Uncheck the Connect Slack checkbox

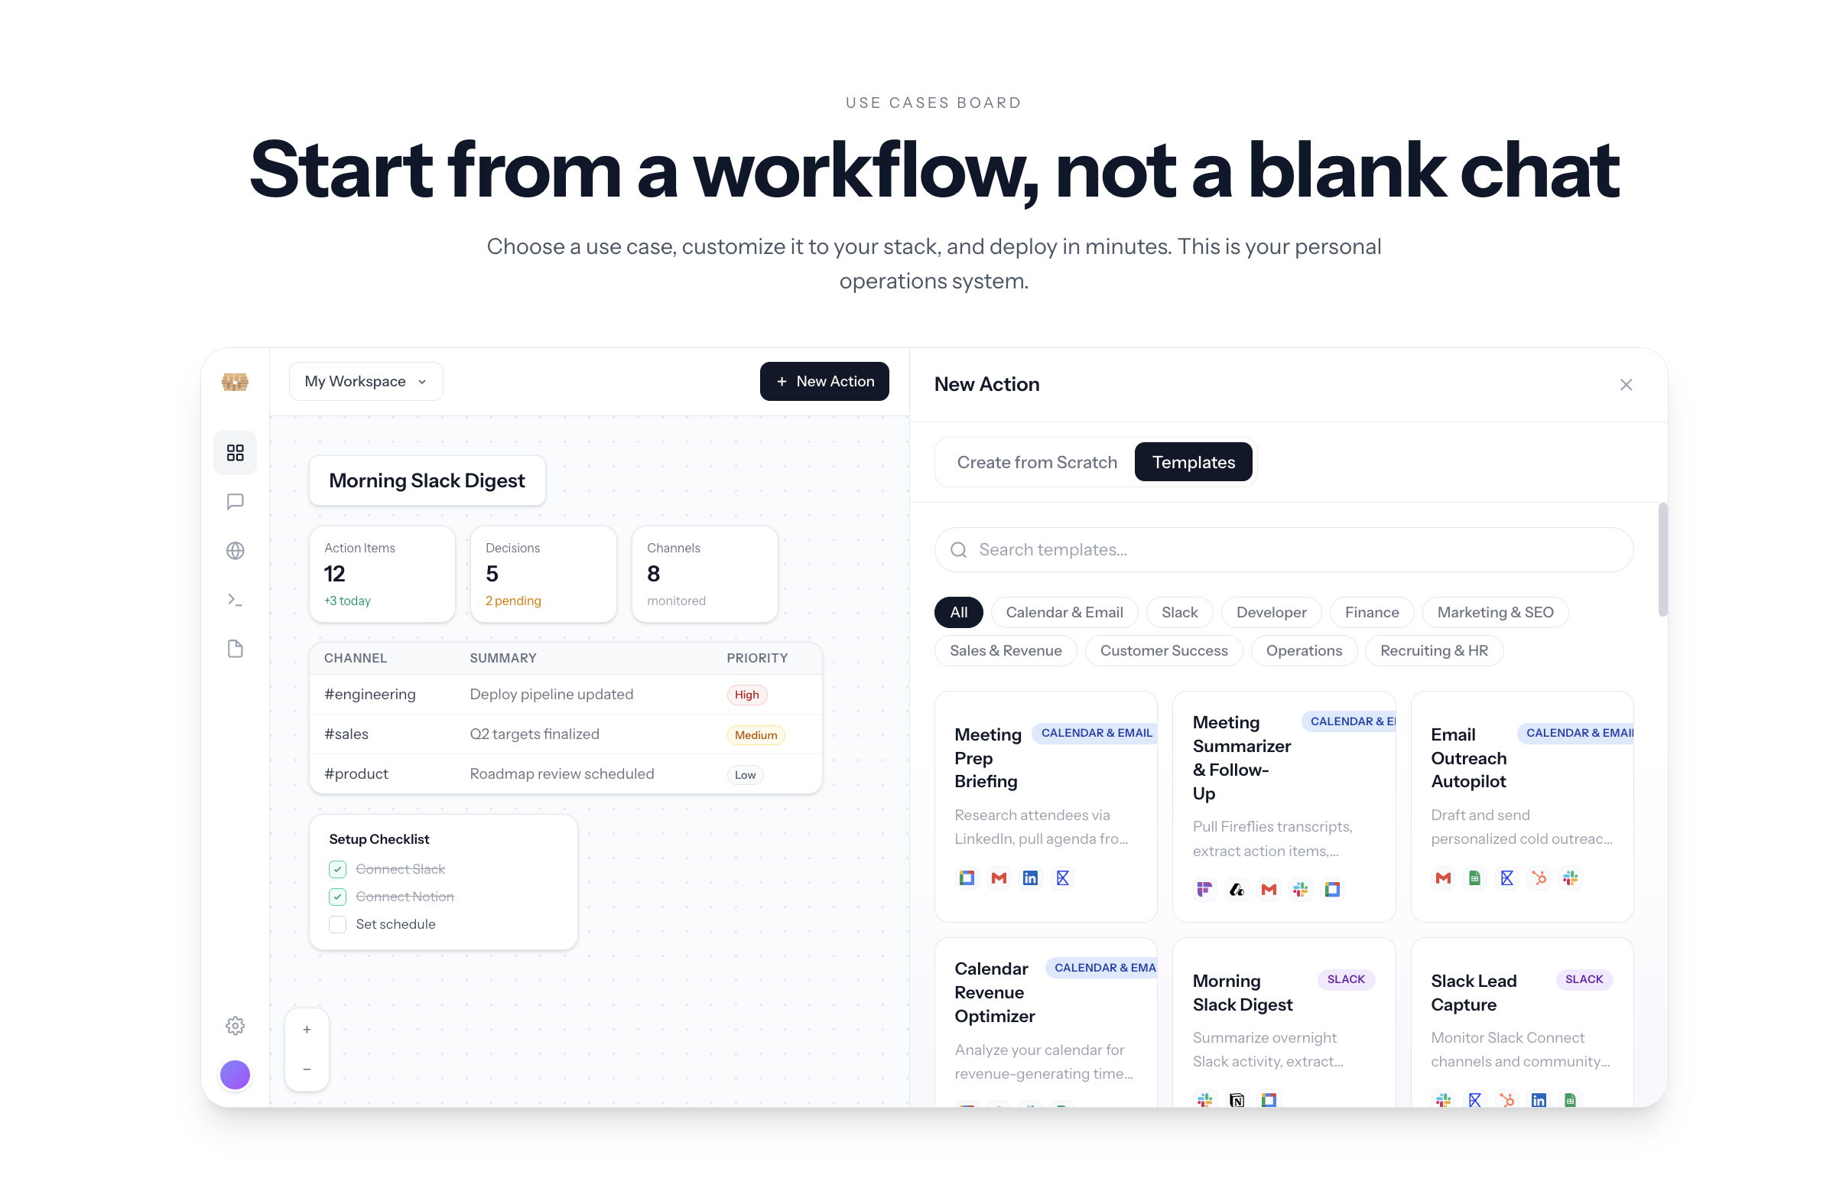337,868
